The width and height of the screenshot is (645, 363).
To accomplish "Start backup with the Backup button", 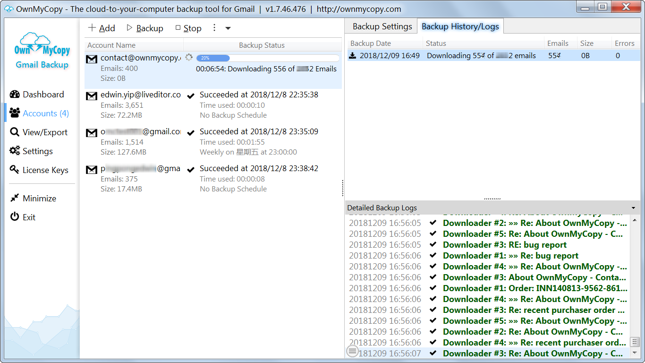I will pos(145,28).
